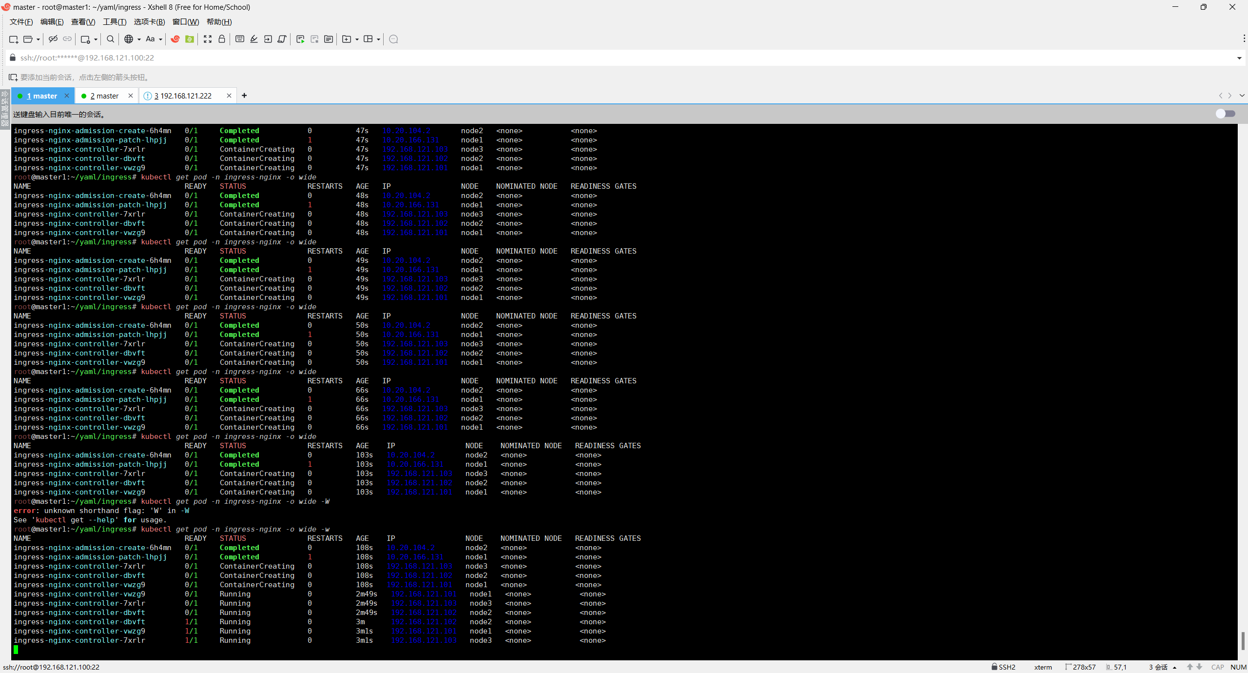
Task: Toggle the CAP indicator in the status bar
Action: tap(1217, 667)
